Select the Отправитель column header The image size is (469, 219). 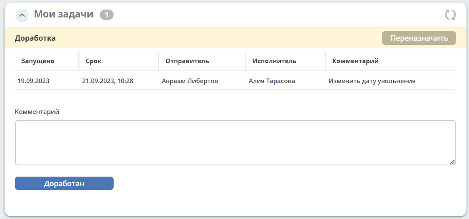click(187, 61)
